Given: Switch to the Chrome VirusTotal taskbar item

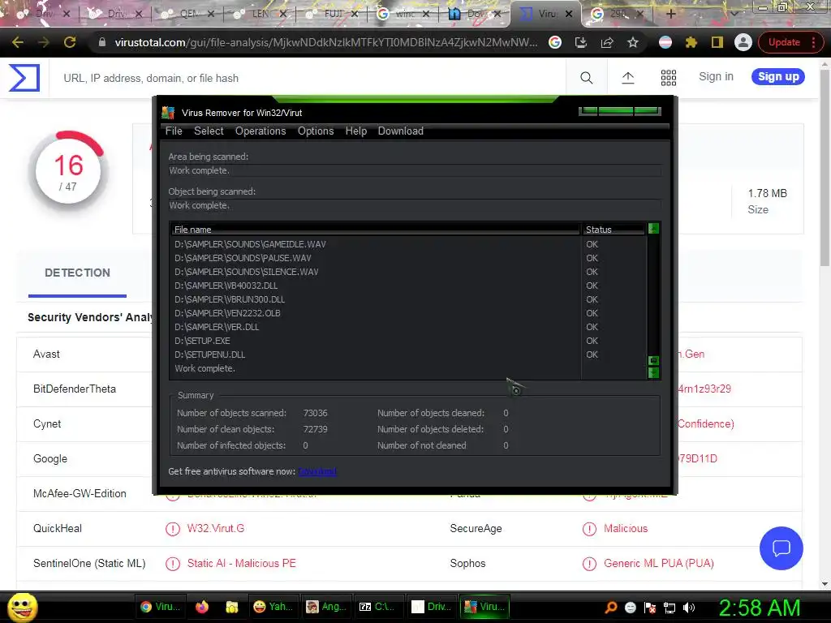Looking at the screenshot, I should pyautogui.click(x=161, y=607).
